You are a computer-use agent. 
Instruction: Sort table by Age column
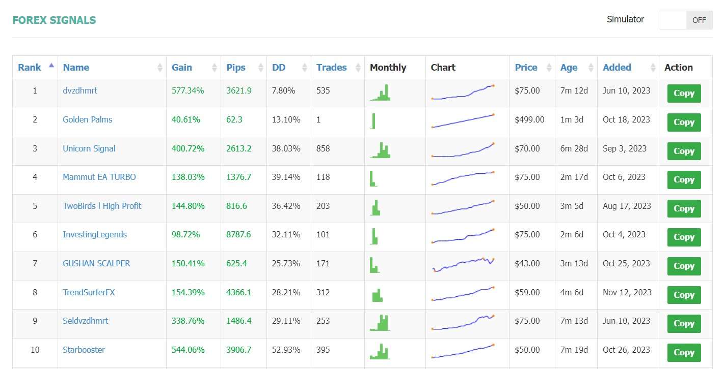(x=576, y=67)
